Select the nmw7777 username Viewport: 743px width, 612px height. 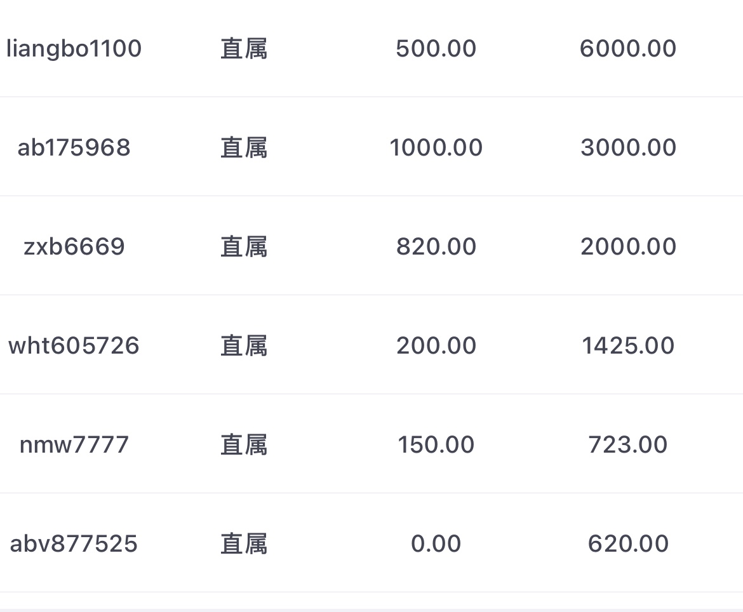tap(74, 445)
